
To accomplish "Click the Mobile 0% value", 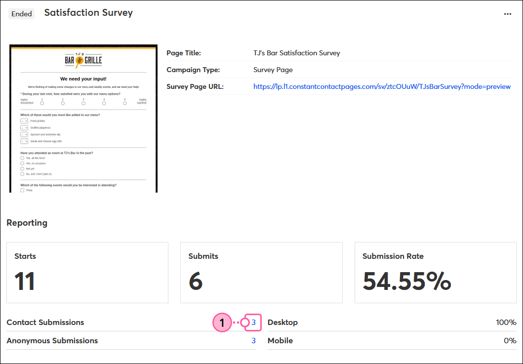I will point(510,341).
